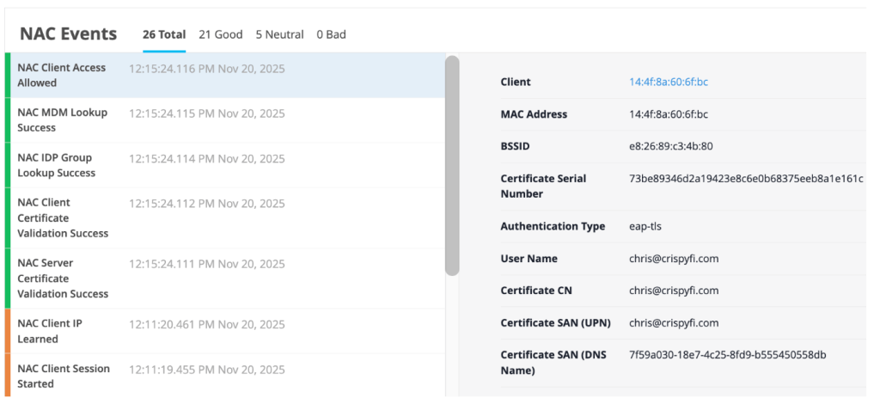Click the eap-tls Authentication Type value
880x404 pixels.
[x=645, y=226]
